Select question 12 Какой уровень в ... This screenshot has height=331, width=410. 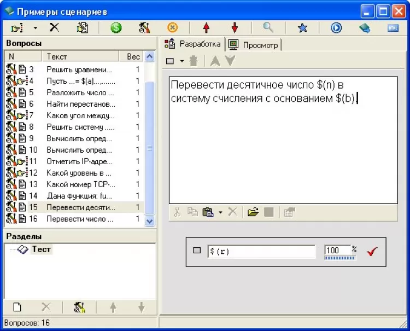point(74,173)
